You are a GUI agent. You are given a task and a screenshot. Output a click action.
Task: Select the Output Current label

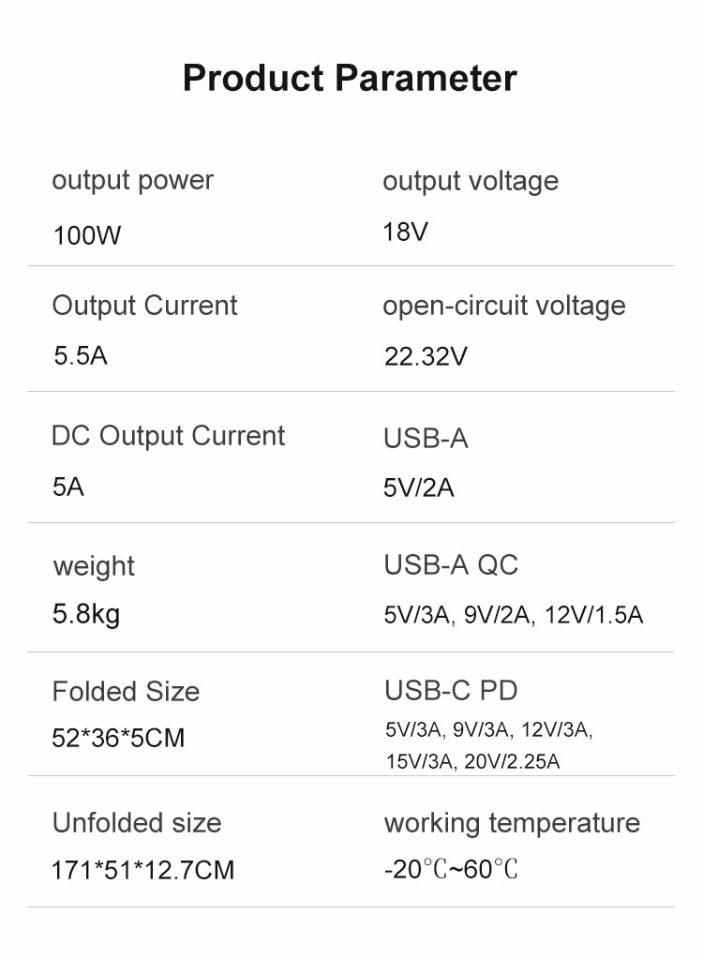145,306
